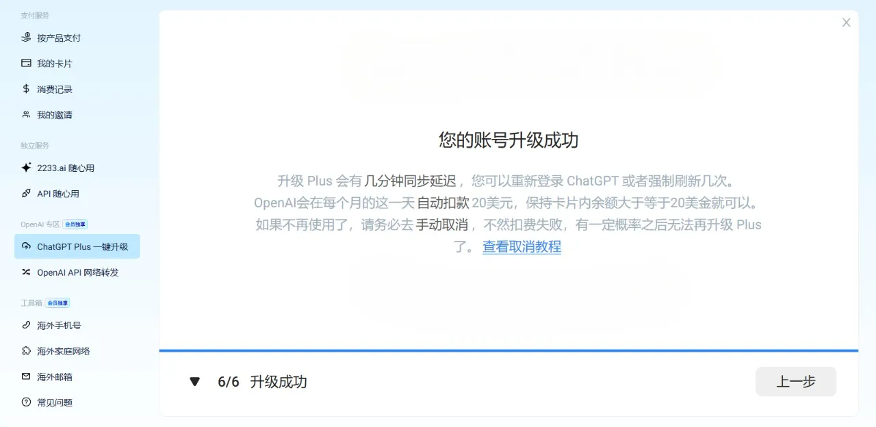Click the API 随心用 rocket icon
Screen dimensions: 876x427
[x=26, y=193]
